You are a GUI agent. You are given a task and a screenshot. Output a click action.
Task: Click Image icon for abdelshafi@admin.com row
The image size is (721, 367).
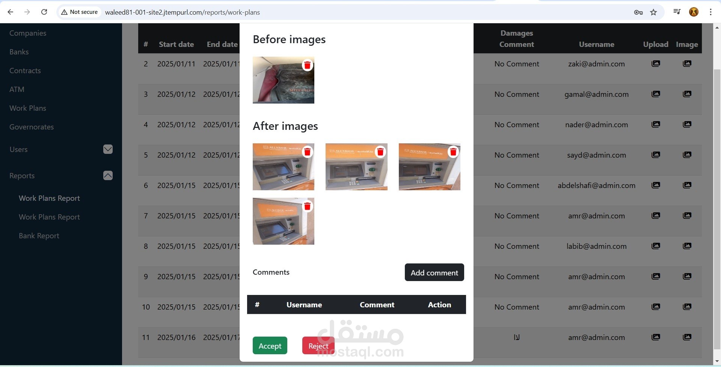[687, 185]
